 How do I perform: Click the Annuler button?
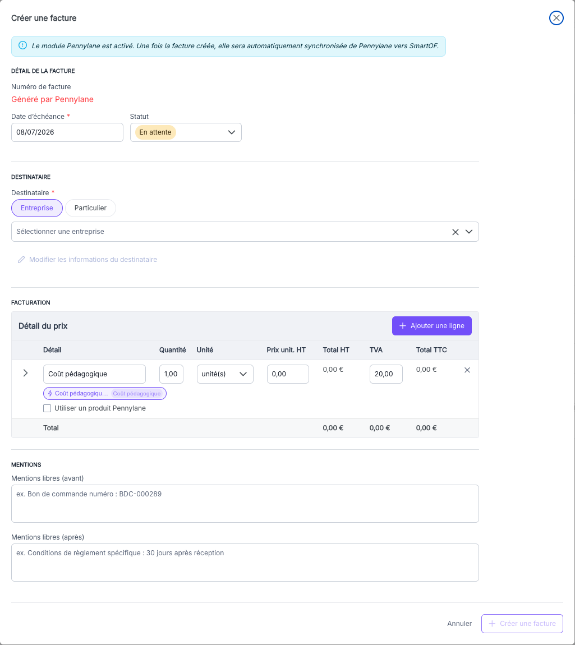[459, 624]
